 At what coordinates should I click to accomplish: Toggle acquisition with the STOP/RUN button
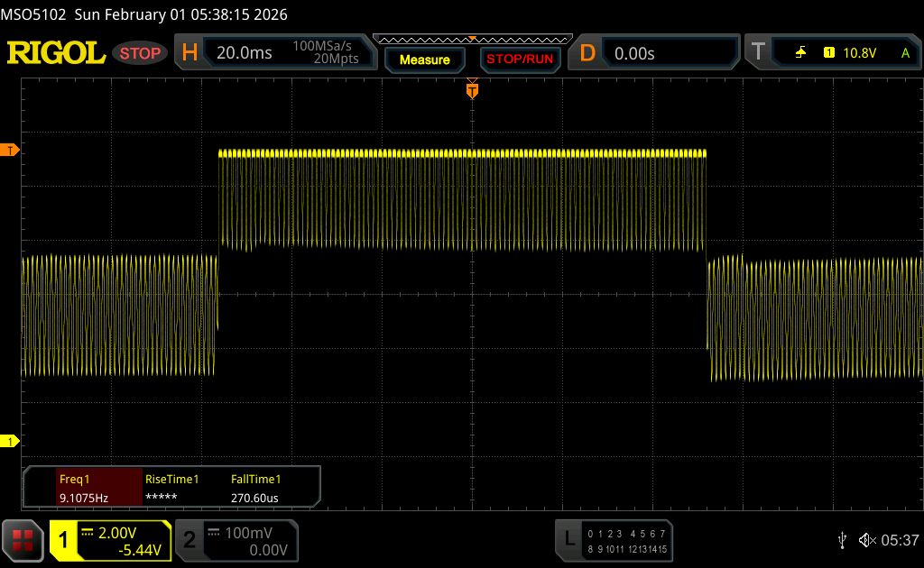click(x=519, y=60)
